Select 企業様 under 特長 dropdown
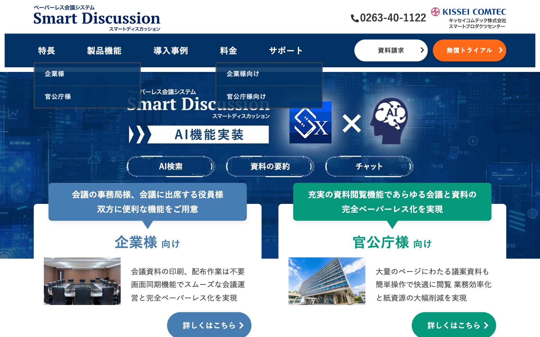This screenshot has width=540, height=337. pos(87,74)
